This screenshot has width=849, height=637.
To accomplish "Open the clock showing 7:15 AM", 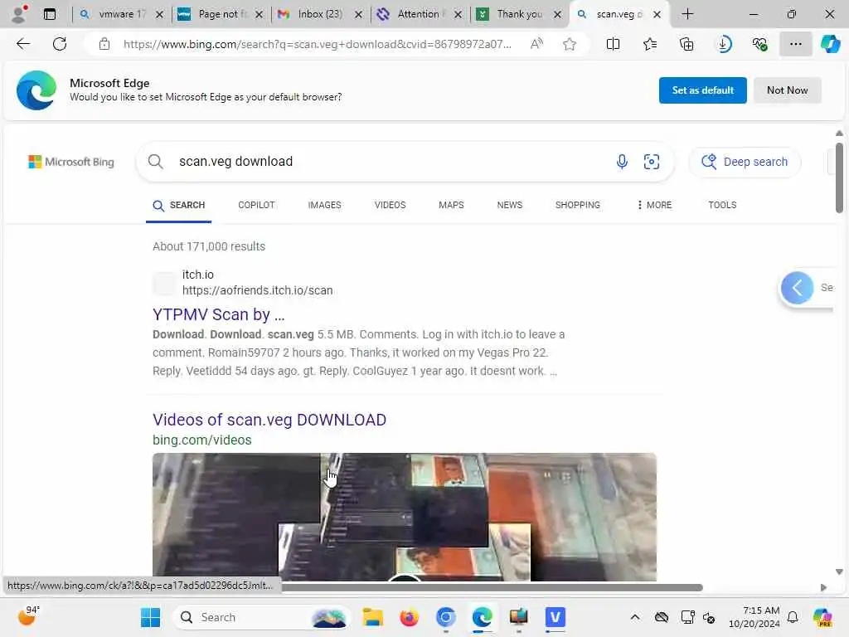I will pos(754,617).
